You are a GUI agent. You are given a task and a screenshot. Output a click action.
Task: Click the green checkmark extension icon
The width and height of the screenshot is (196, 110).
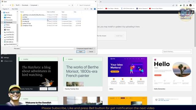(x=181, y=5)
